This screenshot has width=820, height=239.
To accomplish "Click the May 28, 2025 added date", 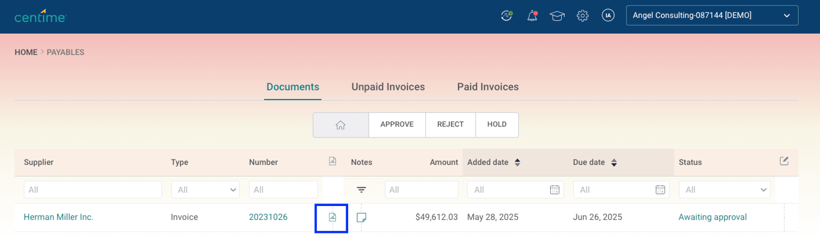I will coord(493,217).
